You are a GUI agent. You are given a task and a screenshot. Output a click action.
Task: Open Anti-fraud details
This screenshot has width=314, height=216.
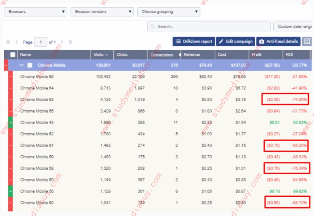click(278, 41)
